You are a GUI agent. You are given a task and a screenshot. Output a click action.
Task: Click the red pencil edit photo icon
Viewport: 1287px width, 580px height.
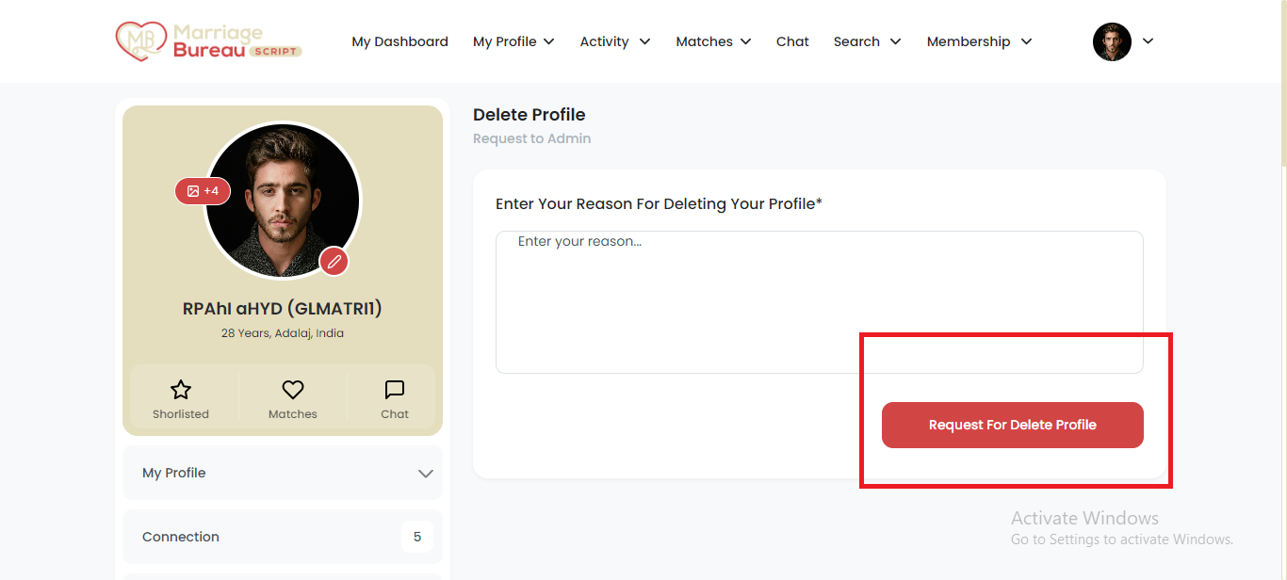(334, 261)
